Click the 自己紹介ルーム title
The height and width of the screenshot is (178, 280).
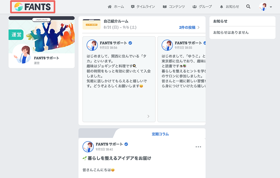point(116,21)
